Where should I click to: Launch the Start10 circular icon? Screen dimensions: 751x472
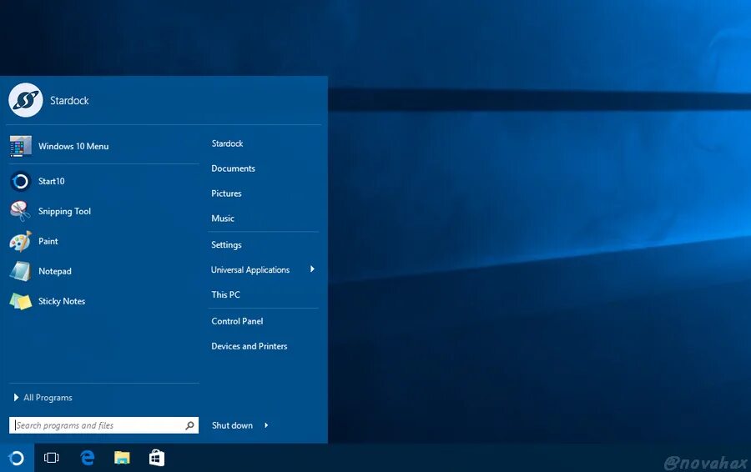click(21, 182)
